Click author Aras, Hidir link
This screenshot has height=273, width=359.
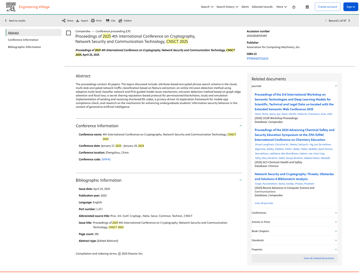[x=327, y=114]
